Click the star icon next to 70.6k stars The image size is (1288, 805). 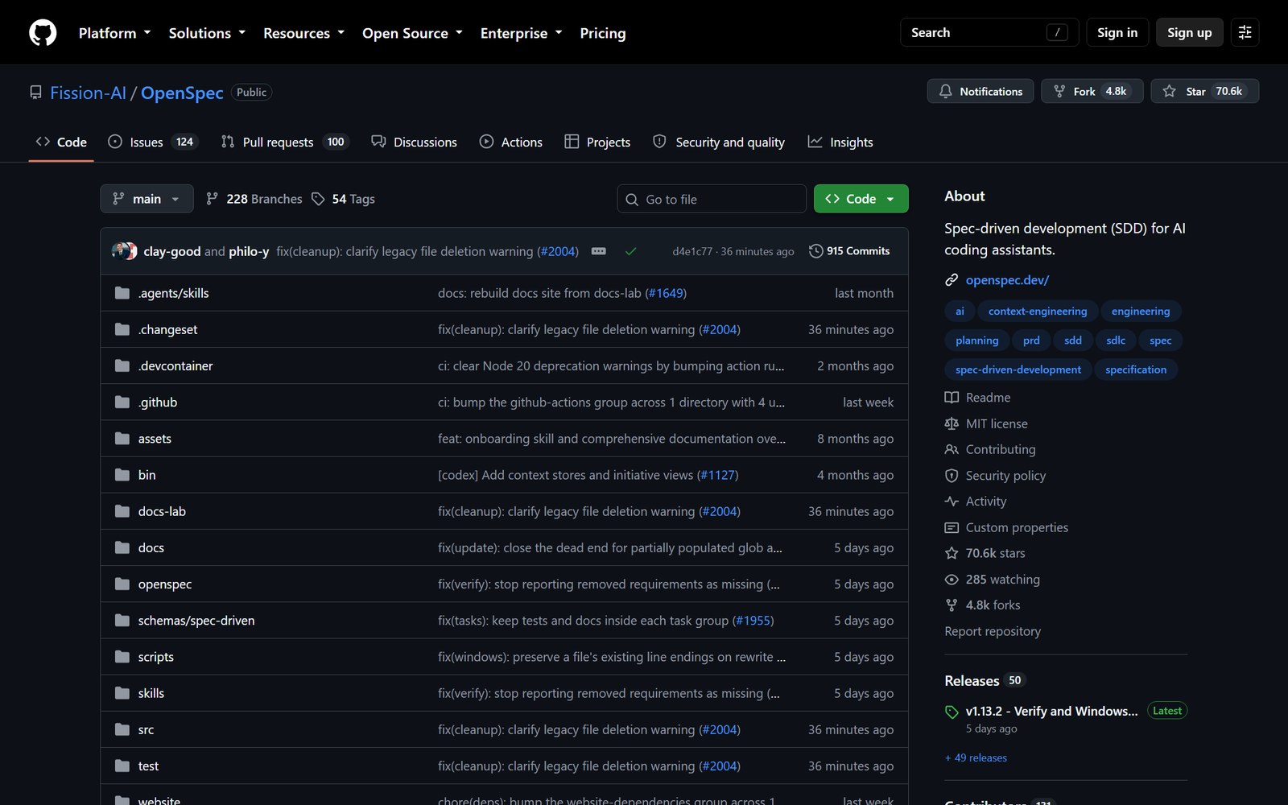[952, 553]
